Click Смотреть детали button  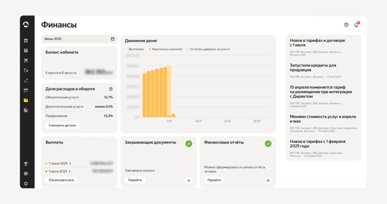point(62,125)
